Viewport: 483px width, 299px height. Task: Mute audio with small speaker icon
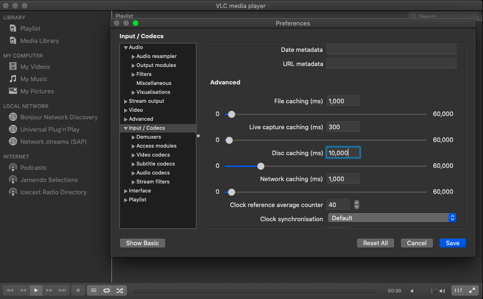[x=412, y=291]
